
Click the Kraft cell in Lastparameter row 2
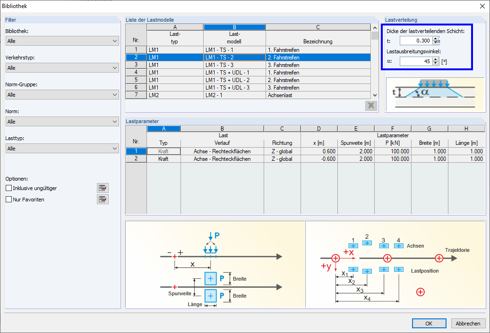tap(163, 158)
